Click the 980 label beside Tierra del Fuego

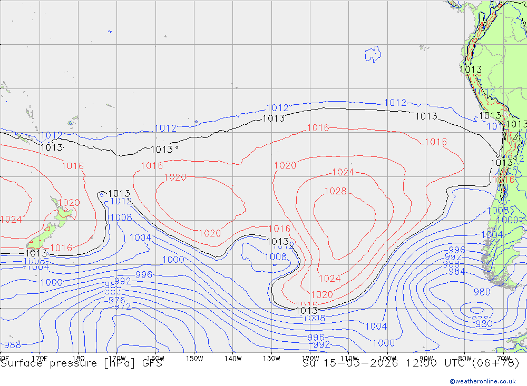pyautogui.click(x=482, y=292)
